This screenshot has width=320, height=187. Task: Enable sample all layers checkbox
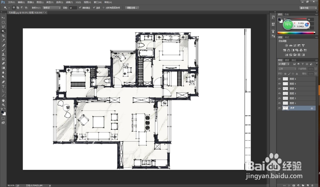pos(103,8)
